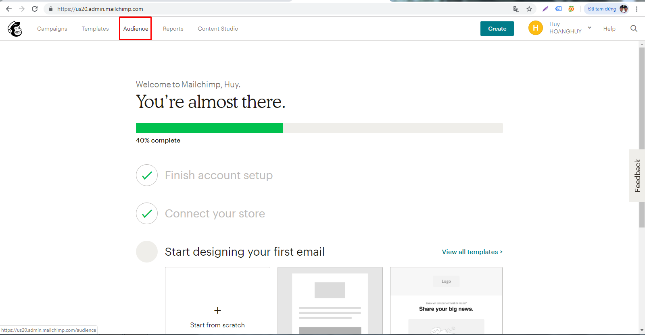Click the empty circle beside Start designing your first email
The width and height of the screenshot is (645, 335).
point(147,252)
